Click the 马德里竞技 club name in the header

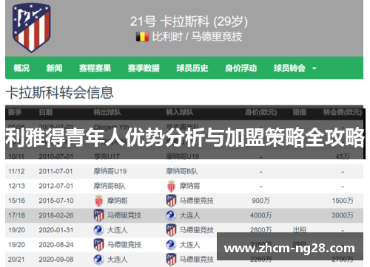(217, 37)
